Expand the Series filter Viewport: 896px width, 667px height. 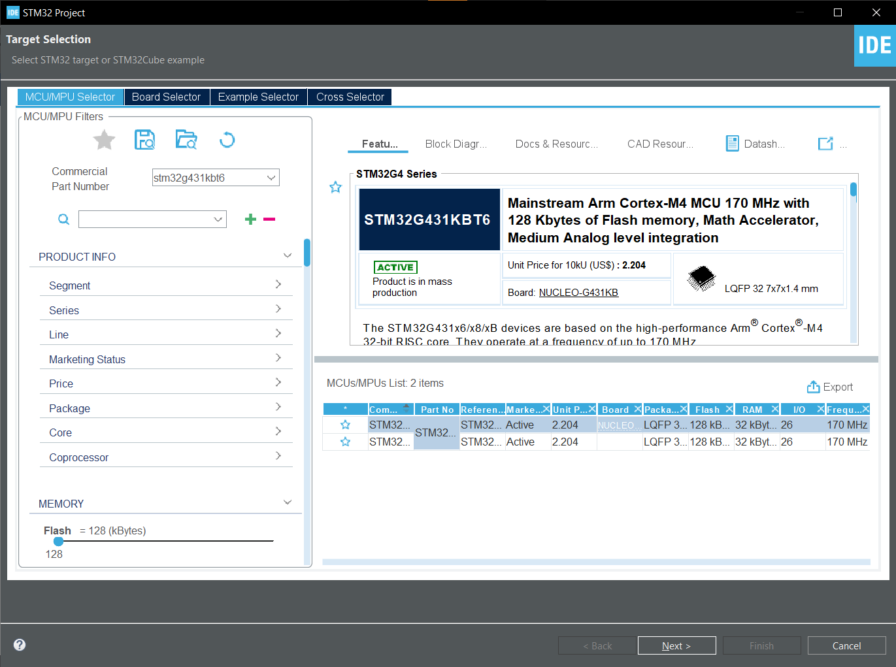click(278, 308)
